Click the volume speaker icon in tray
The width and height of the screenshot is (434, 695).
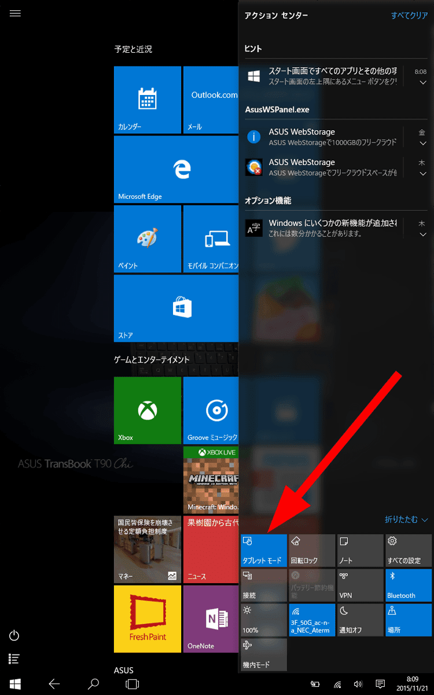(x=358, y=685)
